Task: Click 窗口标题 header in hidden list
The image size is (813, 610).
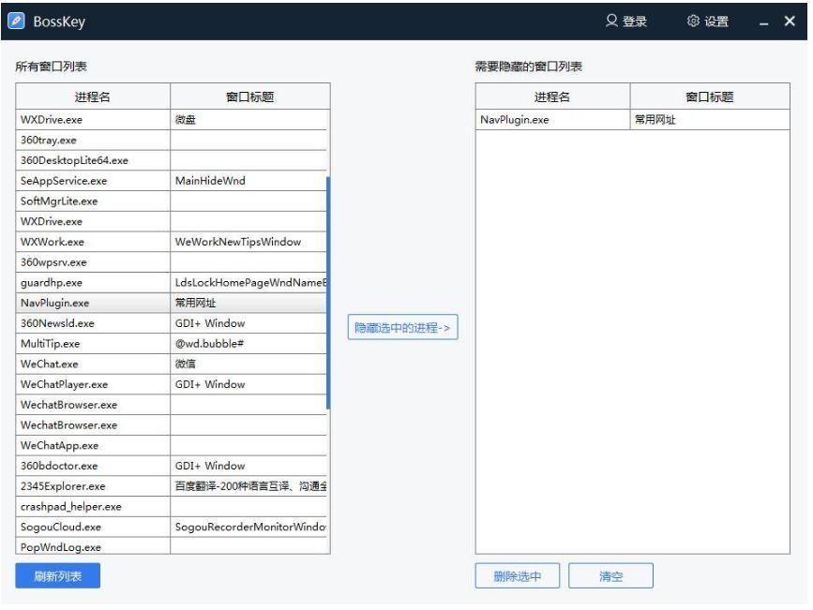Action: pyautogui.click(x=709, y=97)
